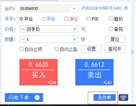Open the 合约 contract code dropdown
Image resolution: width=136 pixels, height=106 pixels.
(x=74, y=8)
